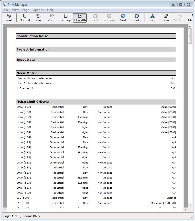The height and width of the screenshot is (221, 195).
Task: Open the Help menu
Action: pos(50,10)
